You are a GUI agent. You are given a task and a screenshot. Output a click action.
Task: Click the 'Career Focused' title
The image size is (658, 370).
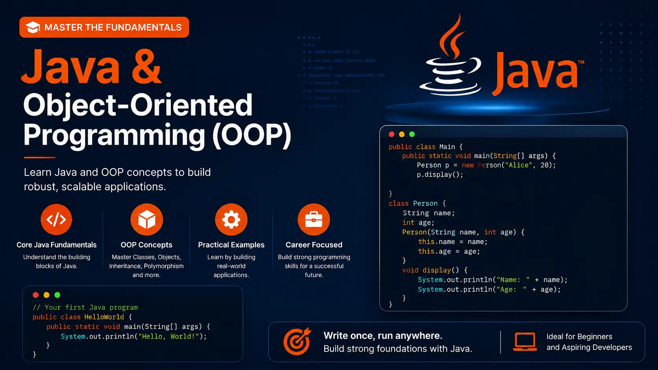click(x=314, y=245)
